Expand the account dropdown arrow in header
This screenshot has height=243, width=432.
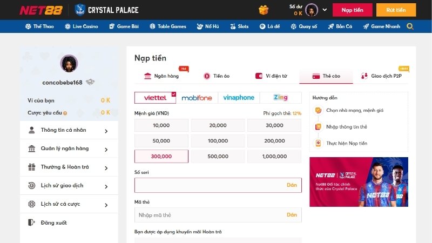tap(325, 10)
